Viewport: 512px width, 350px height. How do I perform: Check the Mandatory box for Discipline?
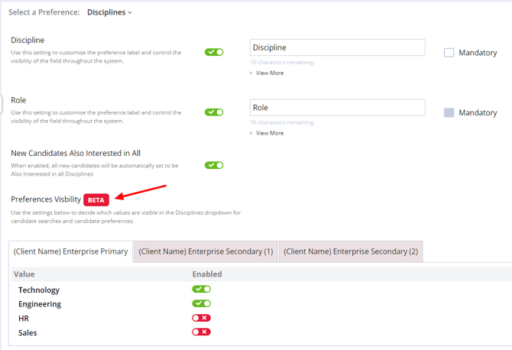(449, 53)
